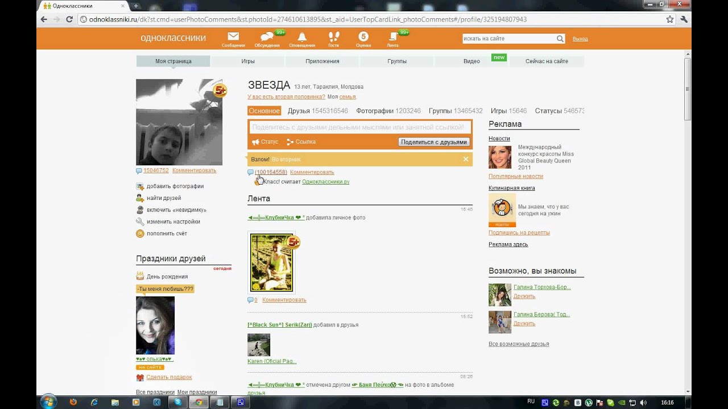Toggle включить «невидимку» mode
The image size is (728, 409).
coord(176,210)
